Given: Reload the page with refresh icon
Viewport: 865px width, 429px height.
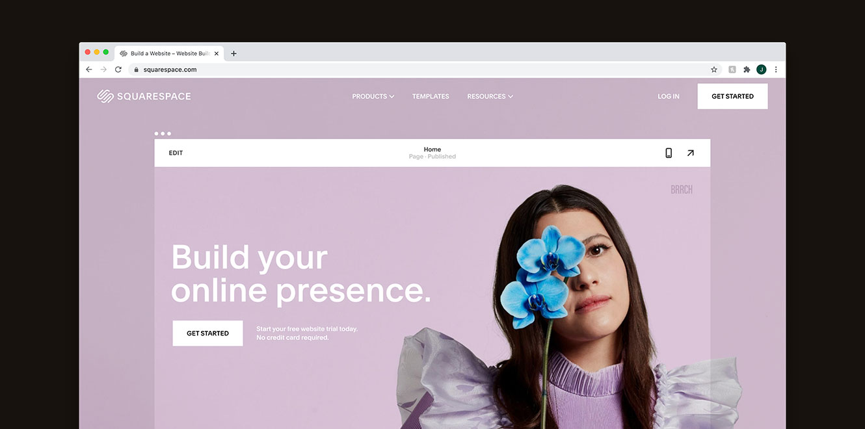Looking at the screenshot, I should click(118, 70).
